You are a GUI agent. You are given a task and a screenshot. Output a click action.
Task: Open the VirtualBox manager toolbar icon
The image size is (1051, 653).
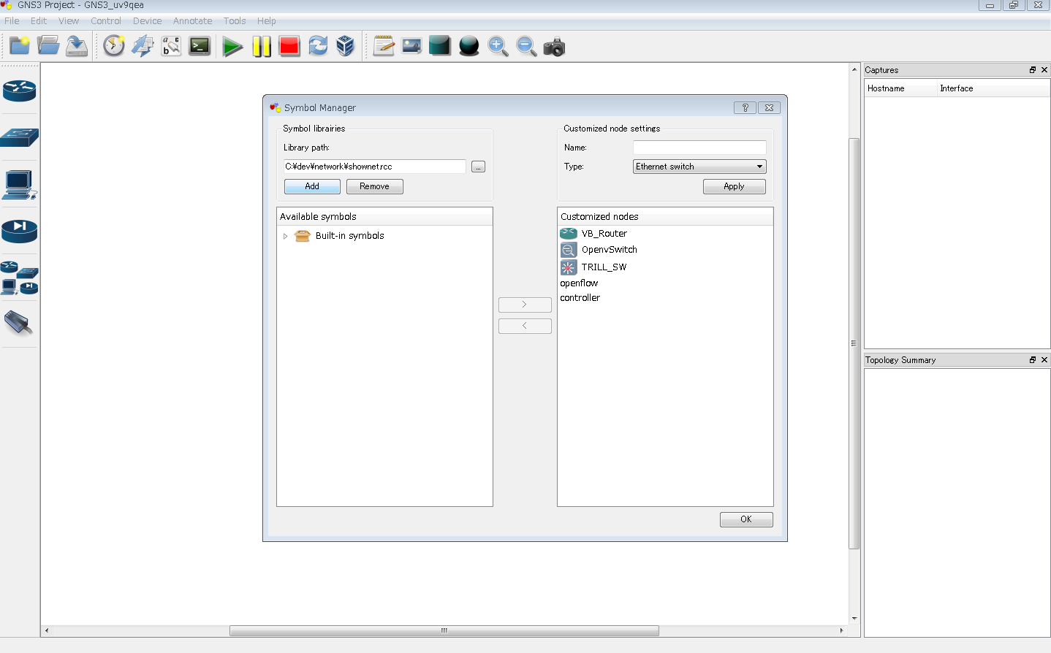[345, 46]
